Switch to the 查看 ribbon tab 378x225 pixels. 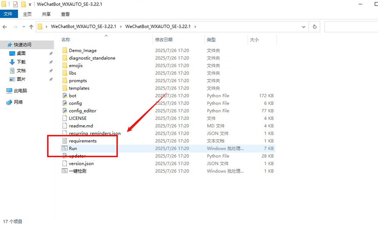coord(65,14)
